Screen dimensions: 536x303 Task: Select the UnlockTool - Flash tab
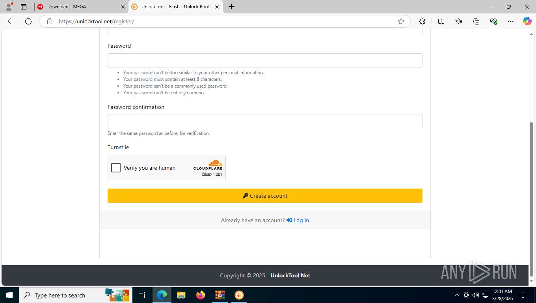coord(176,7)
